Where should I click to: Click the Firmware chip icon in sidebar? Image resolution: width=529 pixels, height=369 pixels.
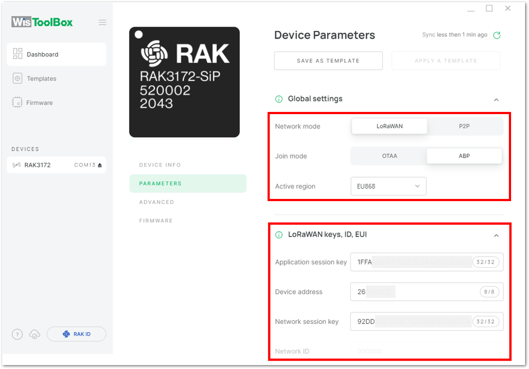17,103
